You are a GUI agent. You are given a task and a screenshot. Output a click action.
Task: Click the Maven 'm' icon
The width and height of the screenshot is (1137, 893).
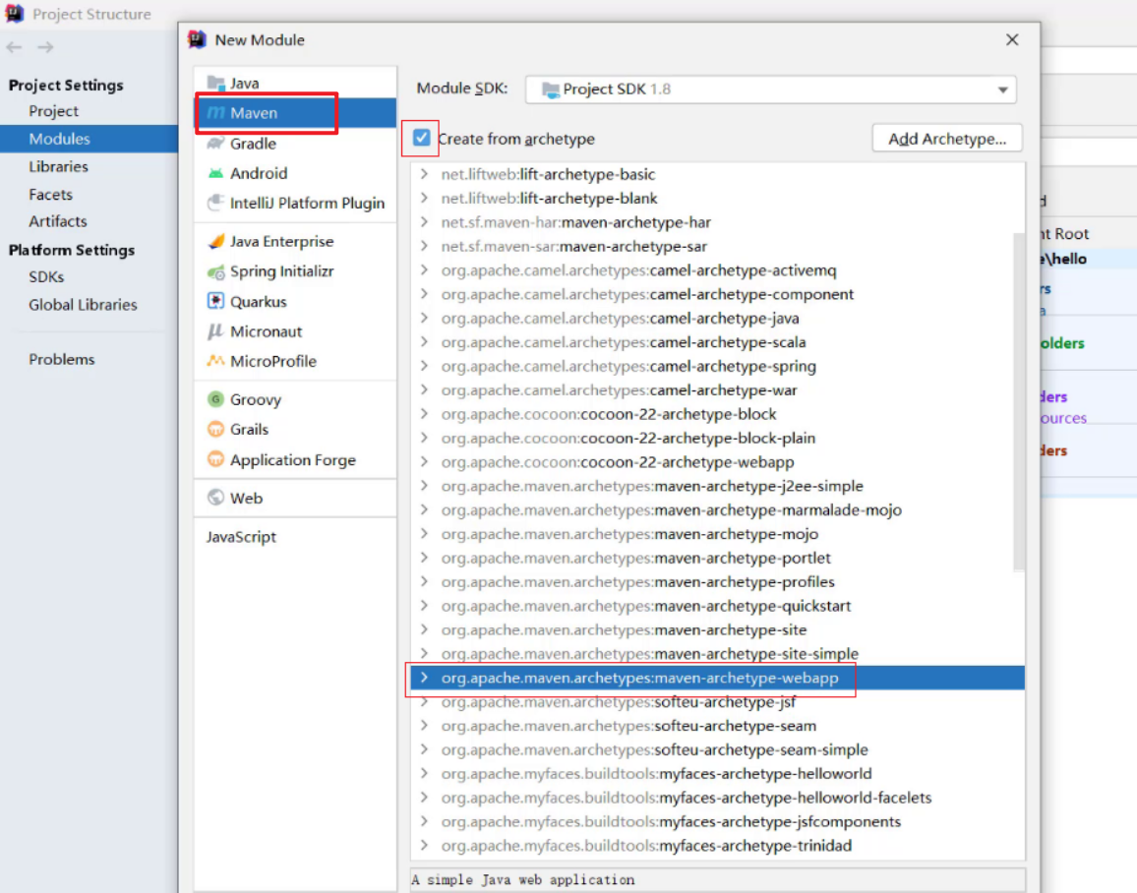215,113
